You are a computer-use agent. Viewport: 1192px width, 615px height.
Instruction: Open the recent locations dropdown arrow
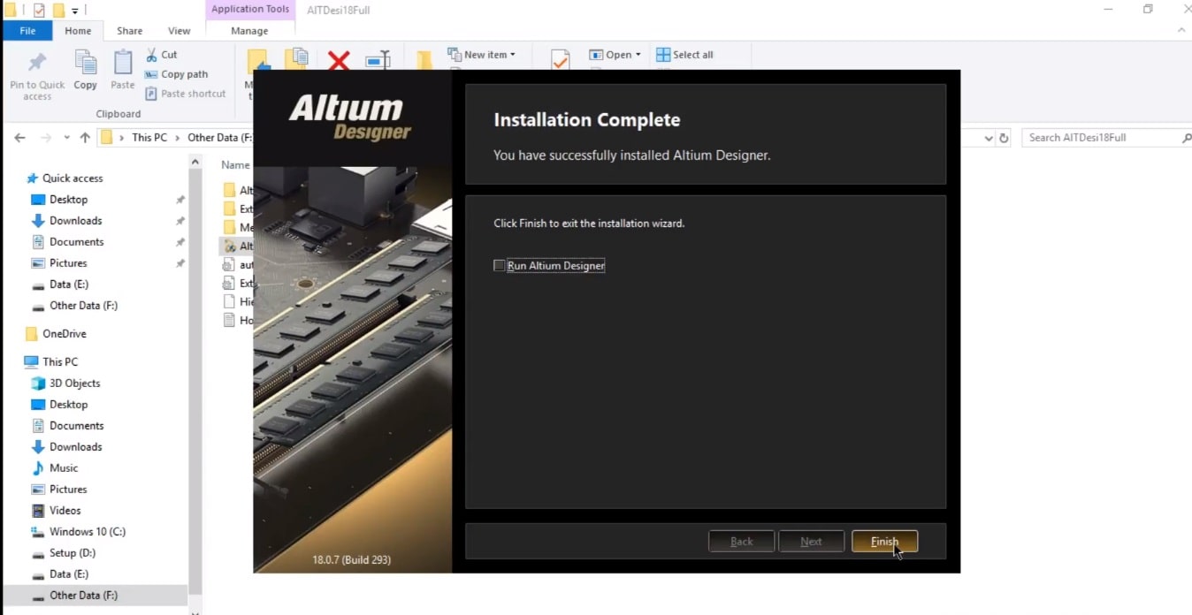pyautogui.click(x=66, y=139)
